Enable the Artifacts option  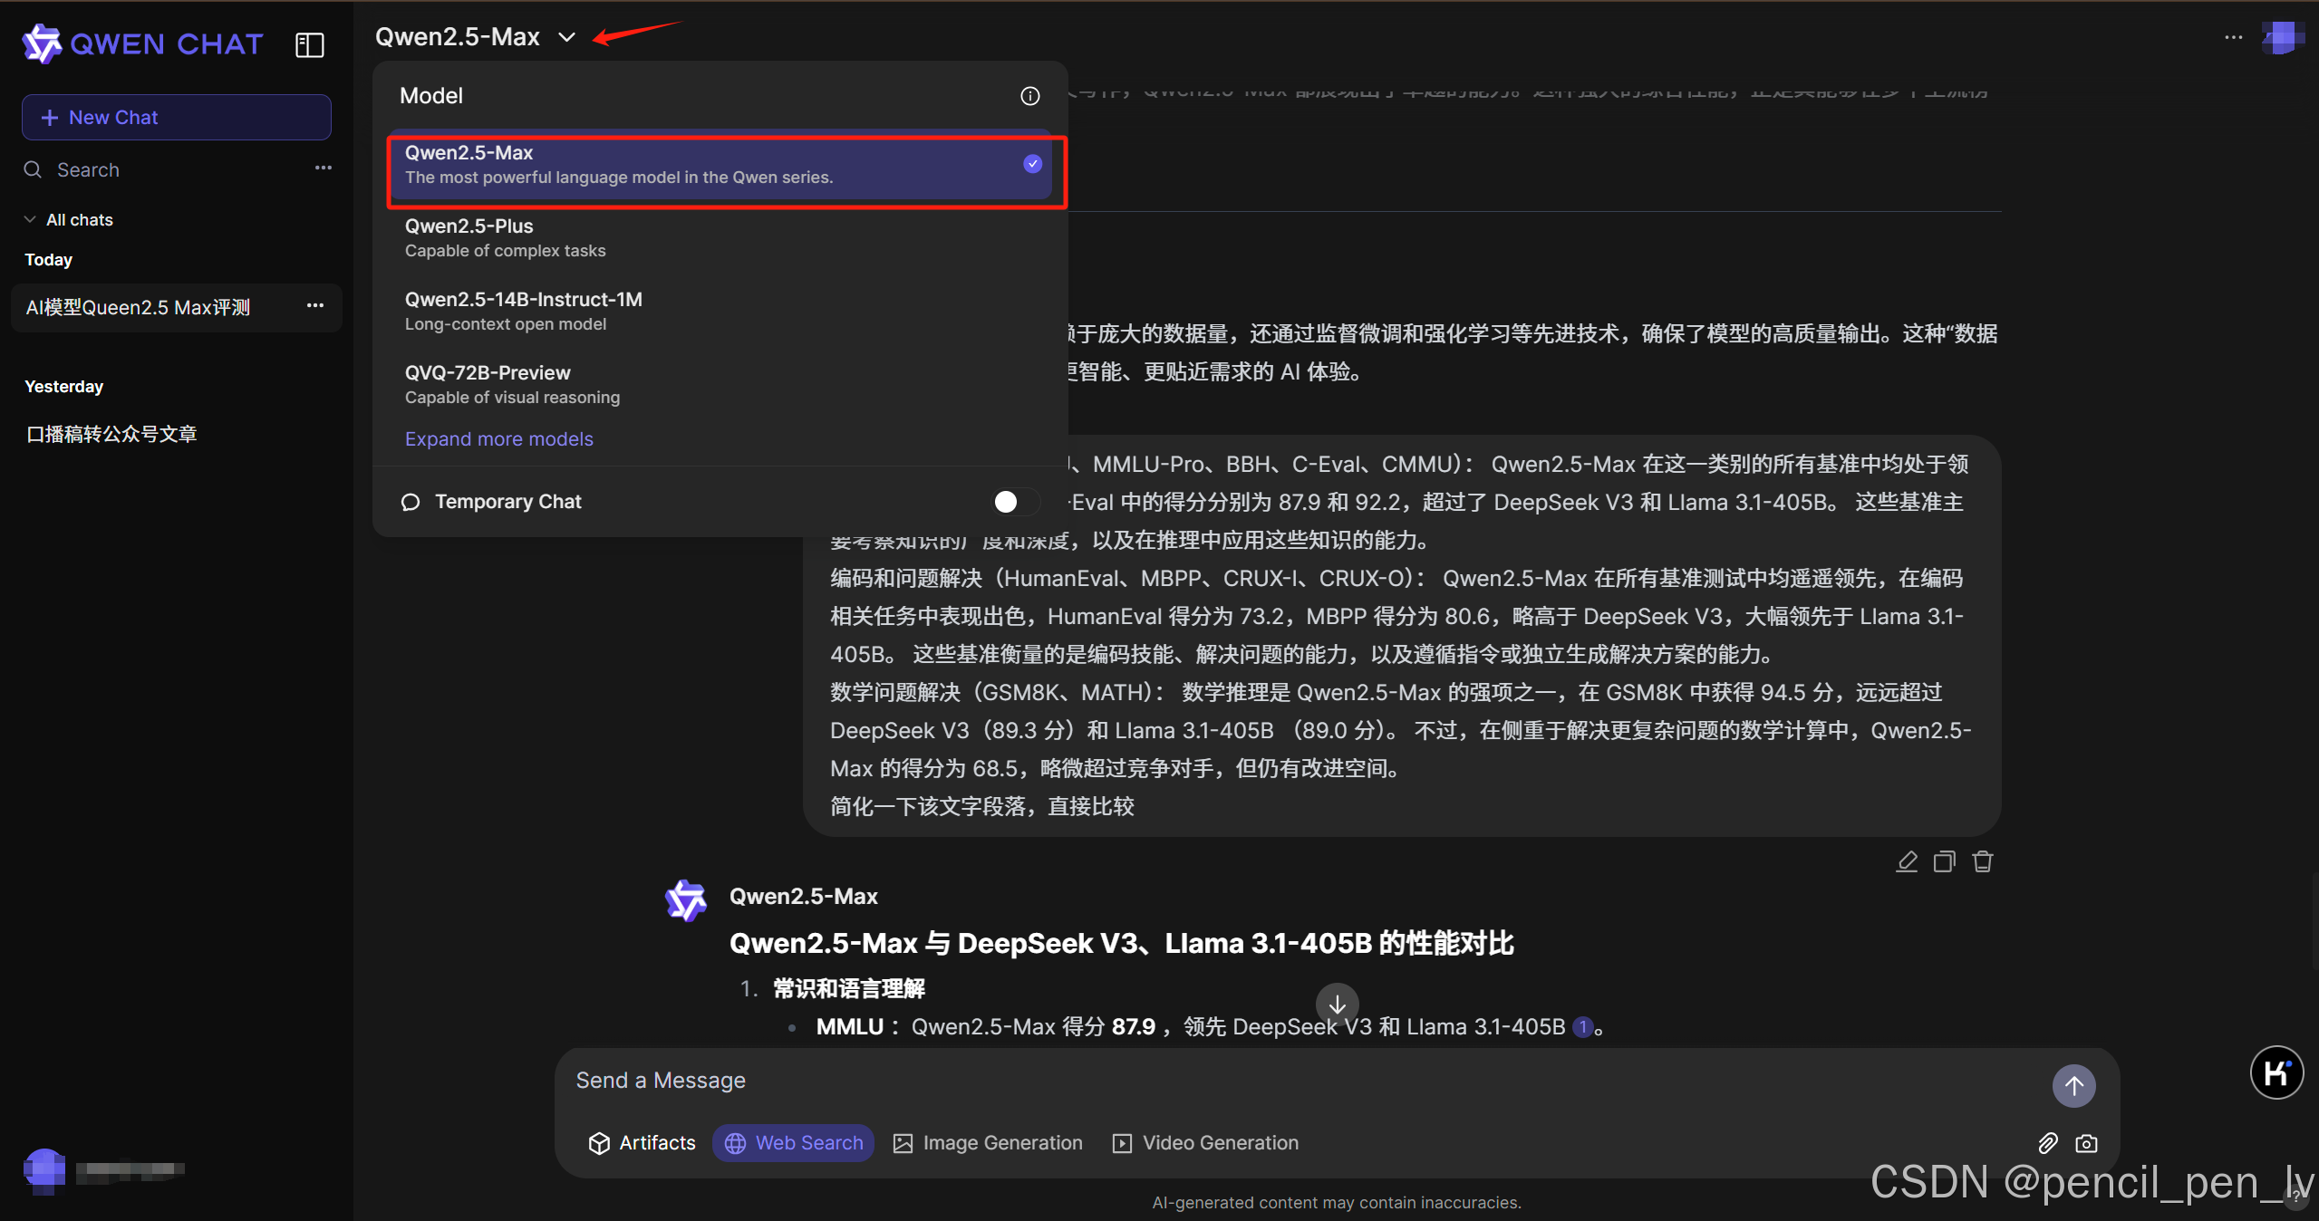tap(642, 1143)
